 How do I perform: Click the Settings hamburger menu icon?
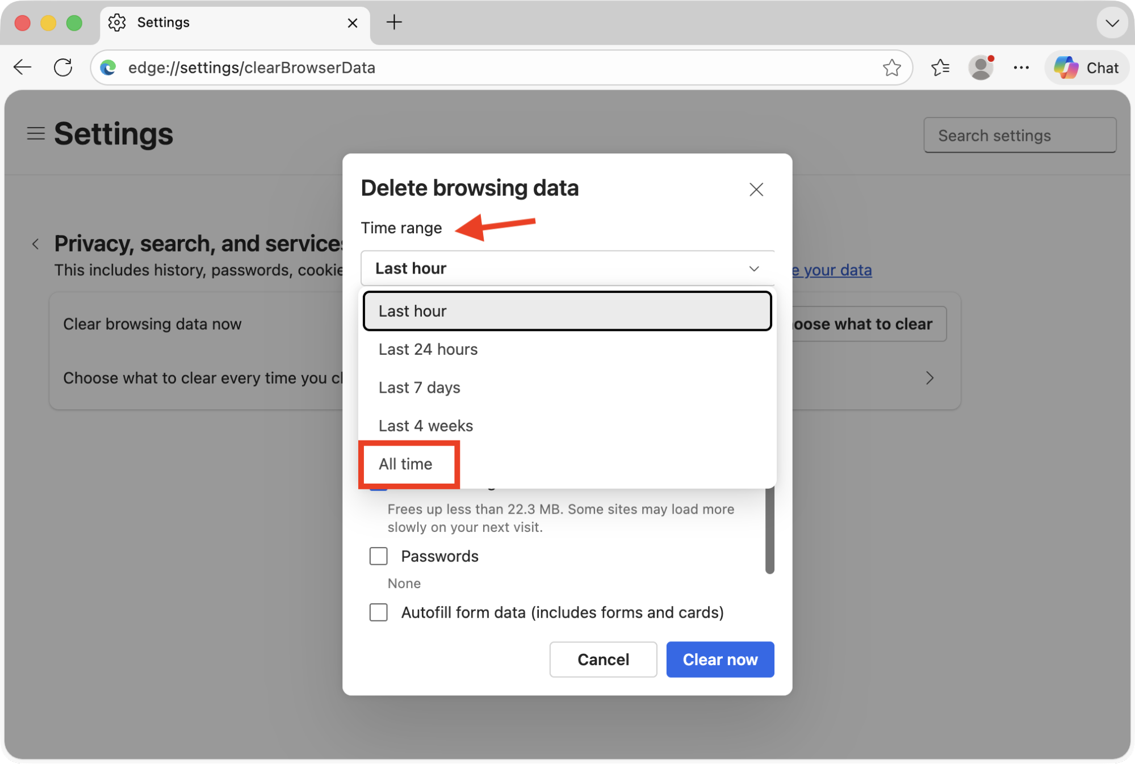35,133
